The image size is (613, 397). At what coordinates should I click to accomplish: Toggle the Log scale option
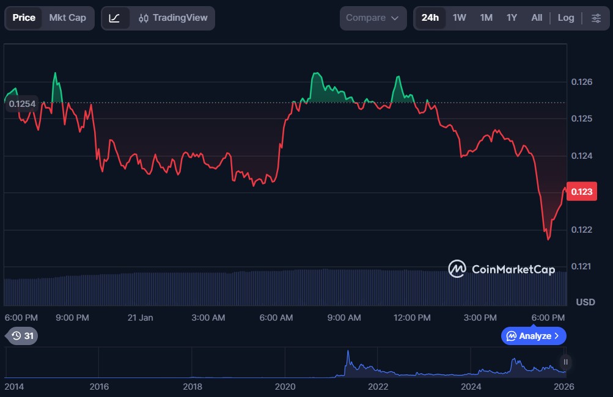[x=565, y=18]
